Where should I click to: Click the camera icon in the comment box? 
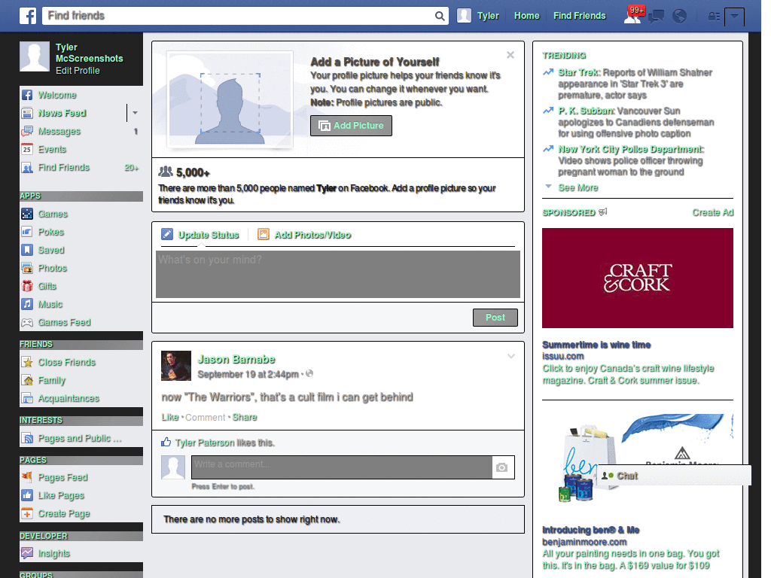coord(502,467)
